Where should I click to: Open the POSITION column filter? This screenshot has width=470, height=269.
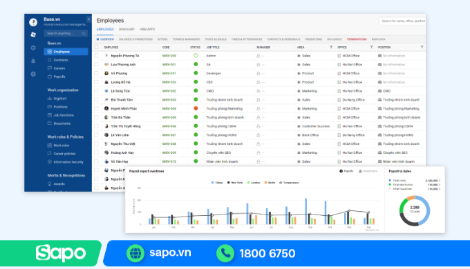[422, 48]
